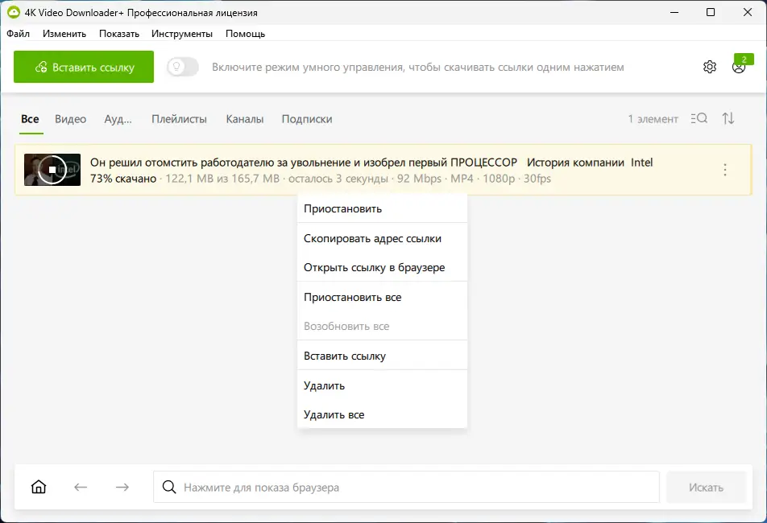Click the sort order arrows icon

coord(728,118)
